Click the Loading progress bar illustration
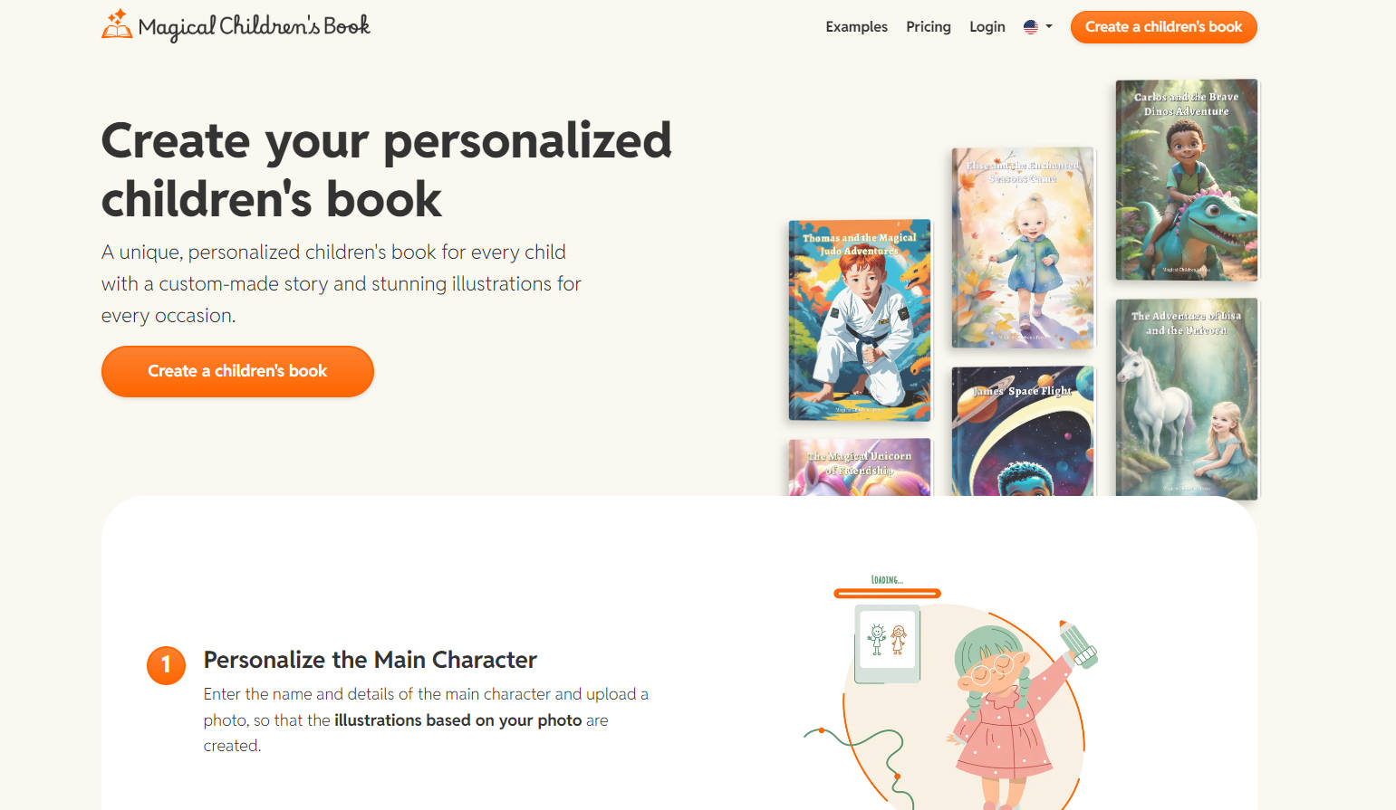 tap(887, 592)
